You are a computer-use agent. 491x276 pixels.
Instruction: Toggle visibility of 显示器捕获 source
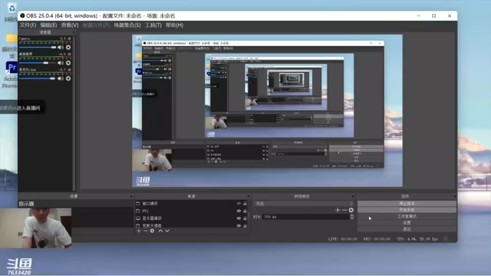pos(239,218)
